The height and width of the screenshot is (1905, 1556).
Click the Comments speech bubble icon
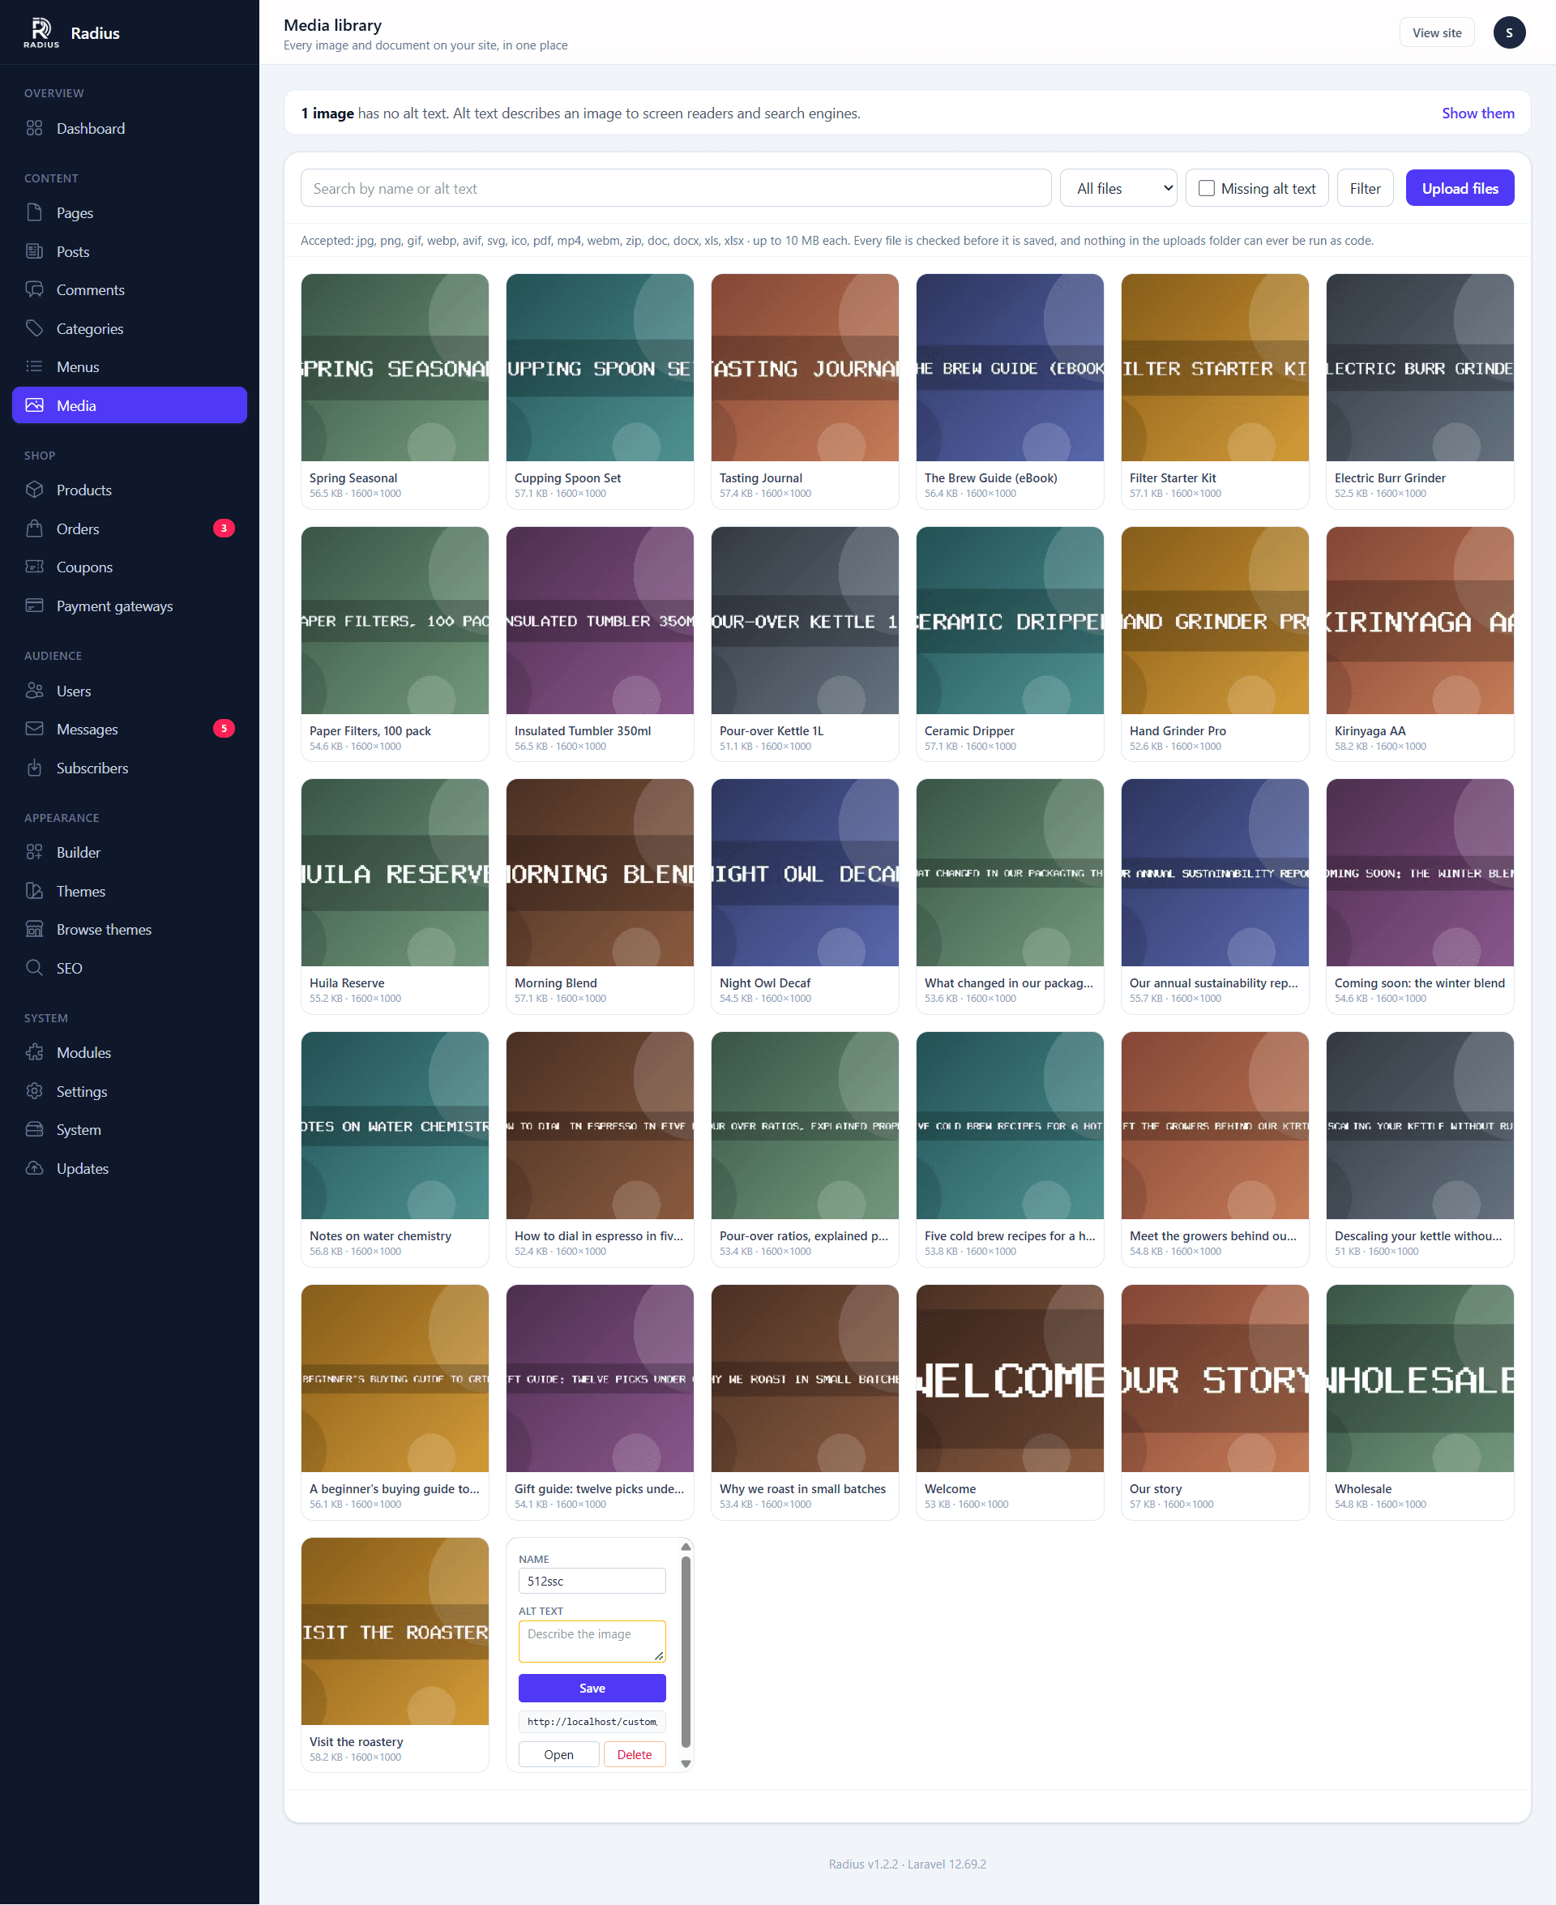pos(34,289)
